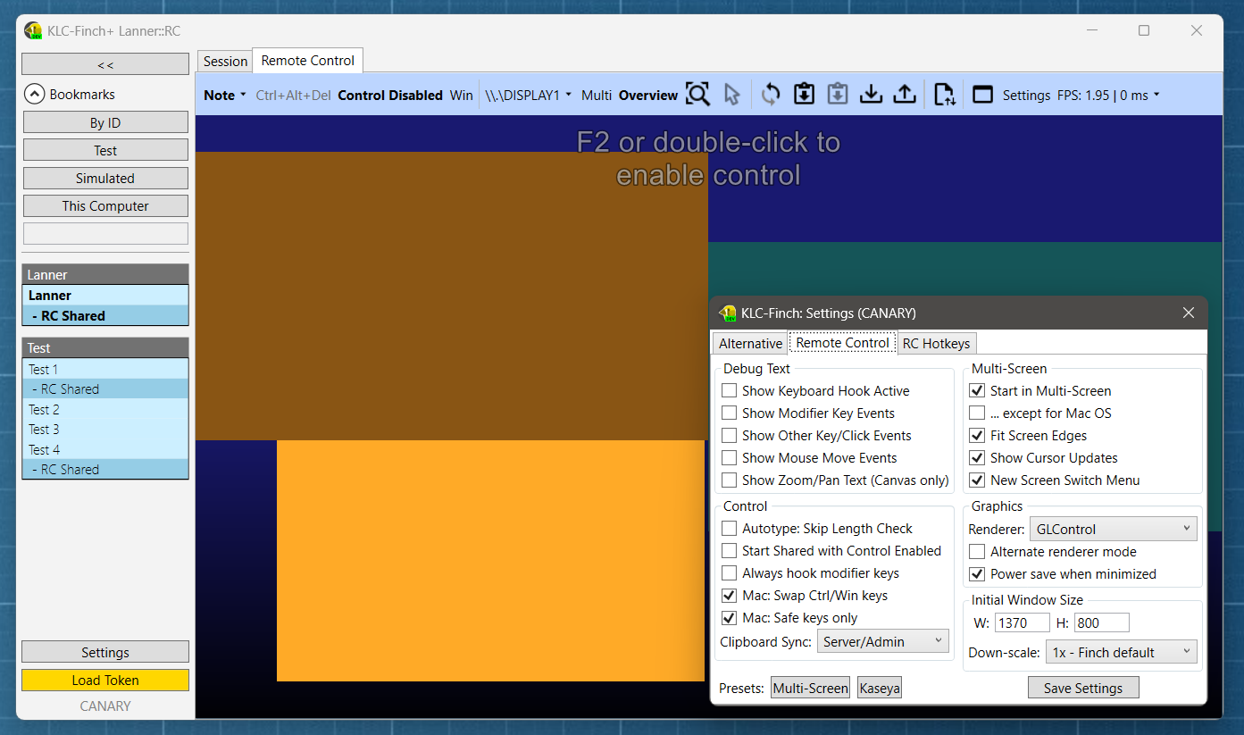Open the Alternative settings tab
This screenshot has height=735, width=1244.
[750, 343]
